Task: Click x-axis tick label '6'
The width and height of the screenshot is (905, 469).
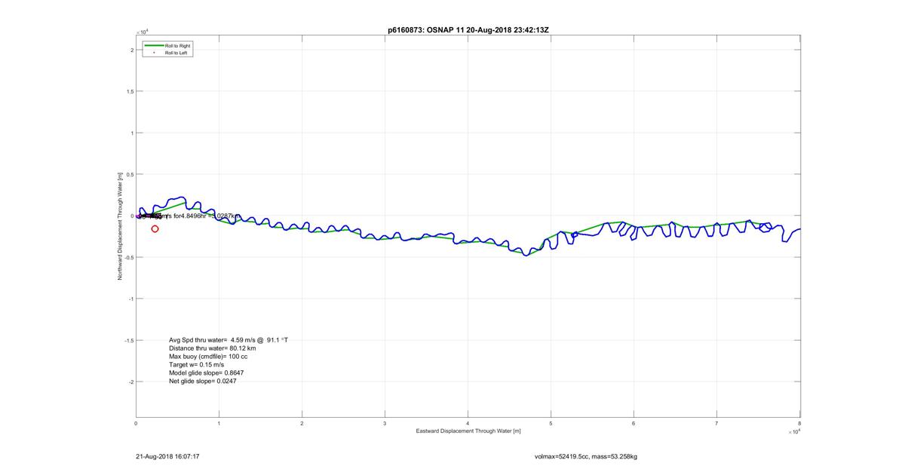Action: [634, 425]
